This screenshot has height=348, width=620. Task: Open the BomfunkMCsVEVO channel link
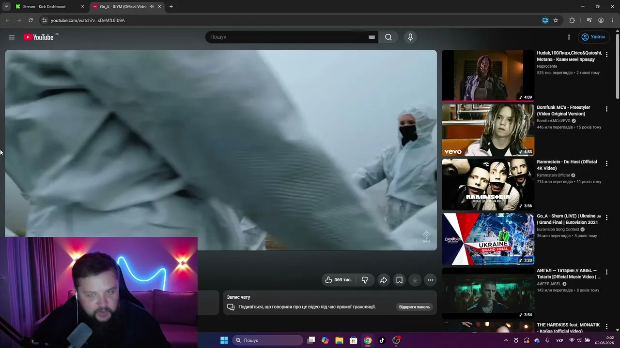point(554,121)
